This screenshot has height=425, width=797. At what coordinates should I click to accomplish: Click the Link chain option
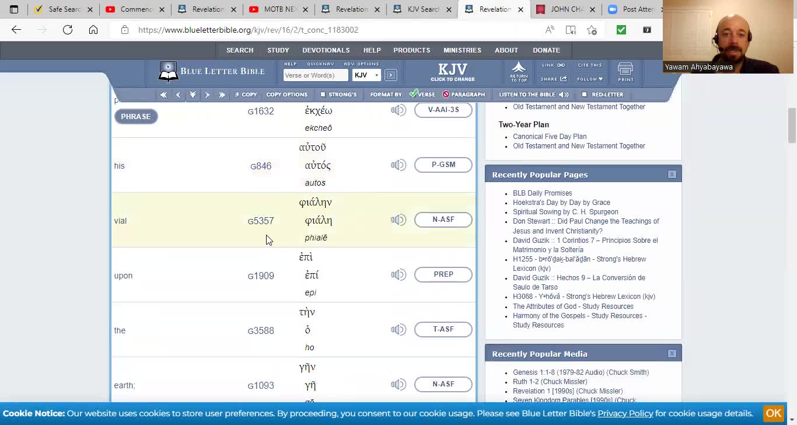pos(553,65)
